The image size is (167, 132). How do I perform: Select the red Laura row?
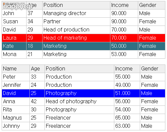click(83, 38)
